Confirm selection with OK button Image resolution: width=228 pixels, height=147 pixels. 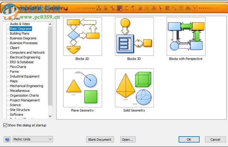pyautogui.click(x=189, y=140)
